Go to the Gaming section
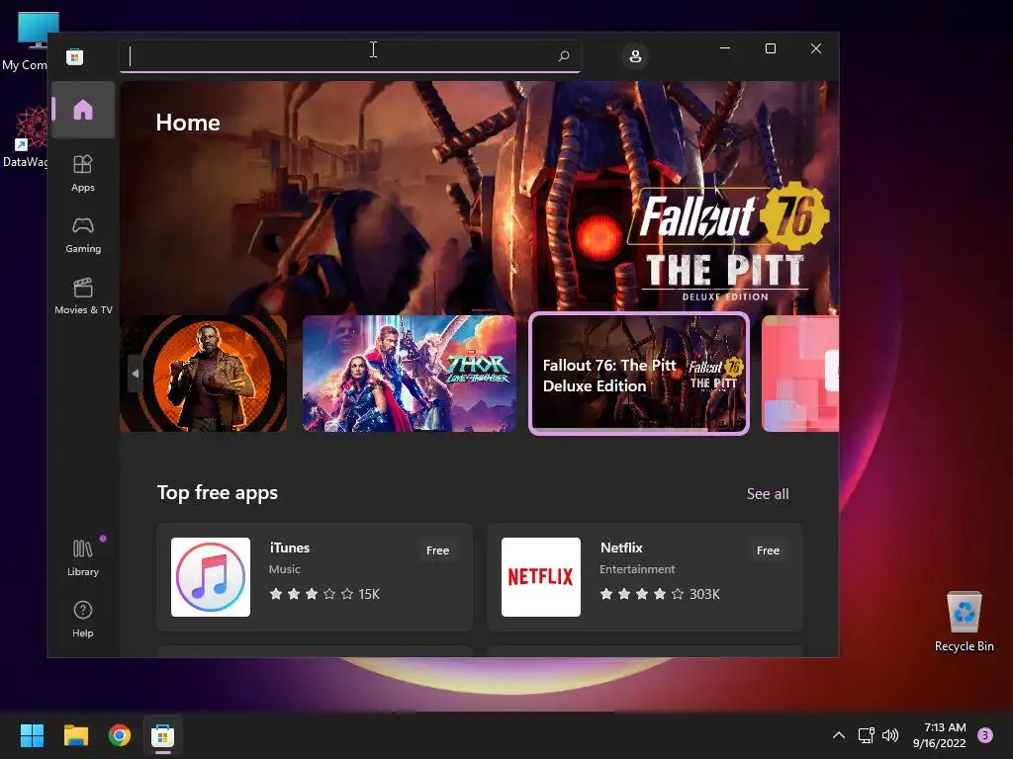Screen dimensions: 1013x759 coord(83,235)
